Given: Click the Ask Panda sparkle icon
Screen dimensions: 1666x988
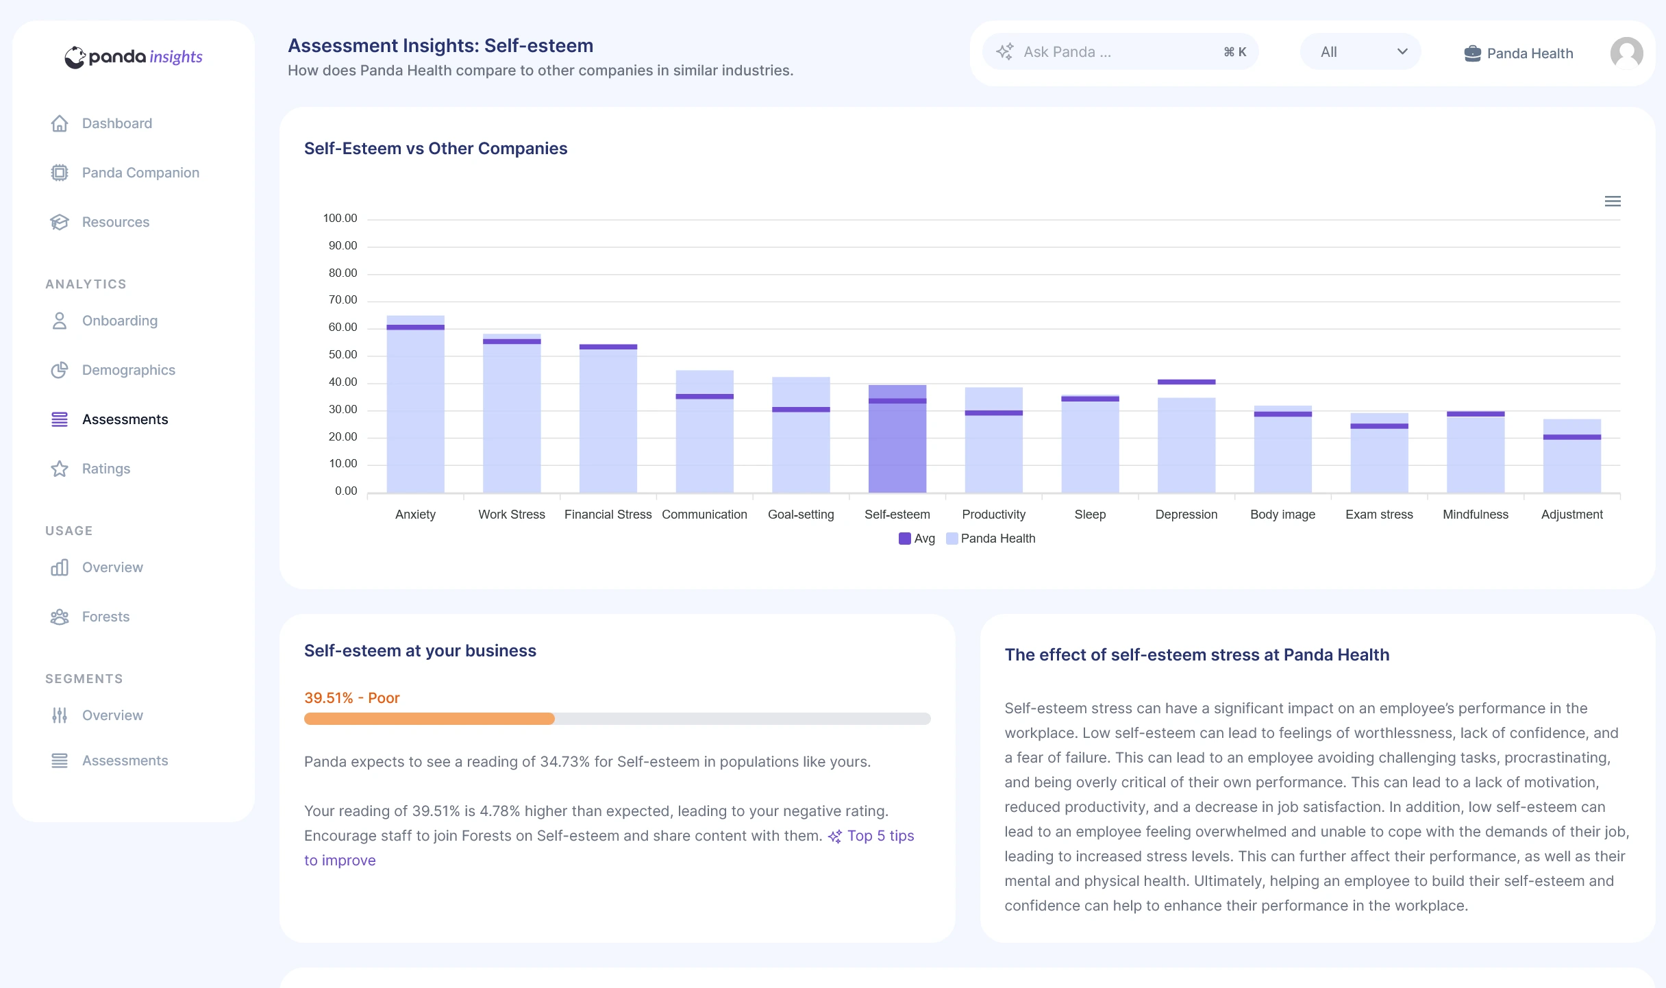Looking at the screenshot, I should pos(1004,51).
